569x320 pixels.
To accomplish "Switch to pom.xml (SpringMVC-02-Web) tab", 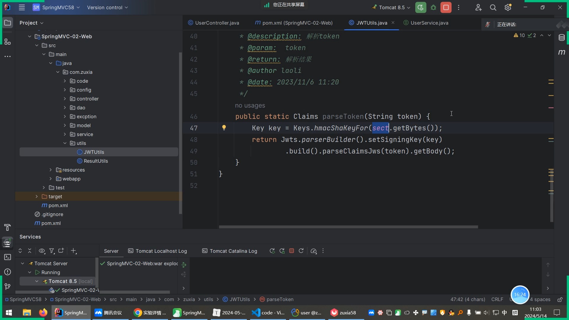I will (294, 23).
